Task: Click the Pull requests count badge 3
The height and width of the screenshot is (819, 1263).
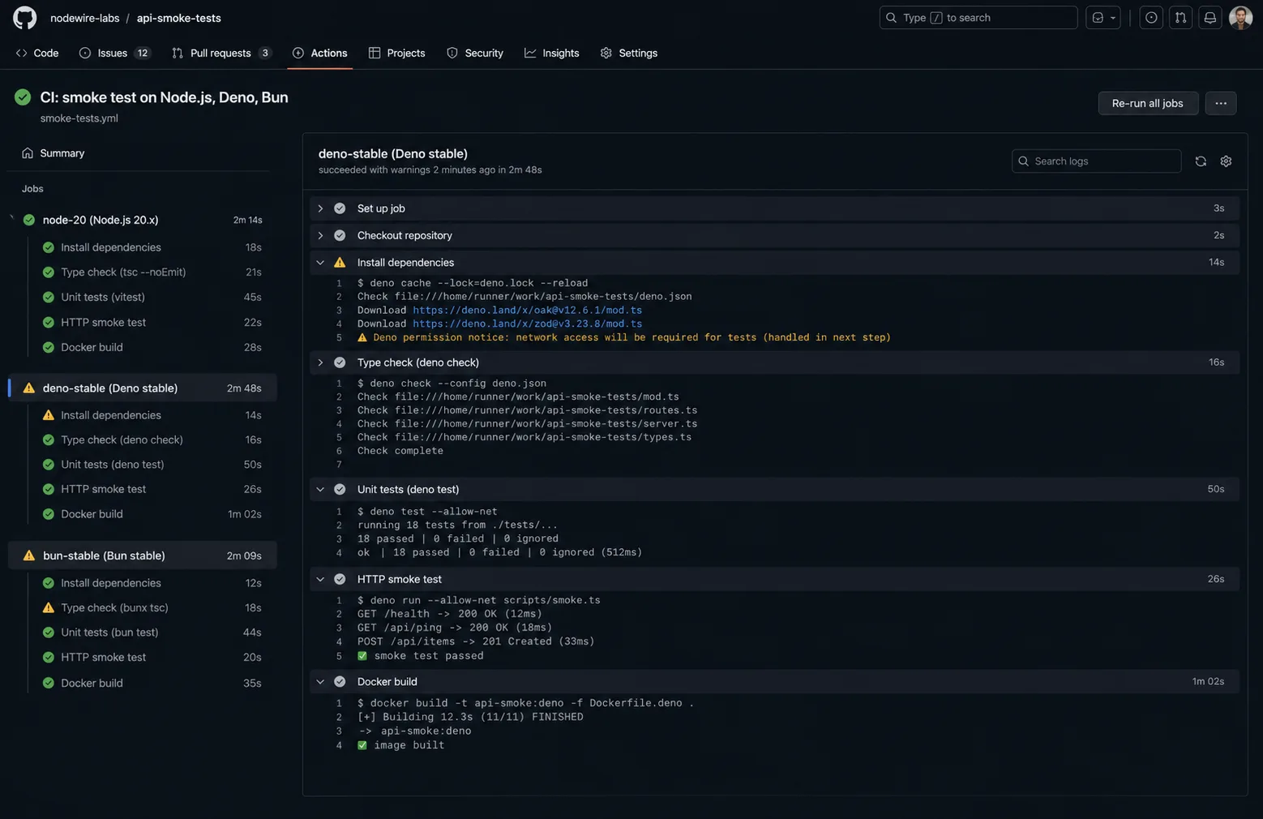Action: 264,54
